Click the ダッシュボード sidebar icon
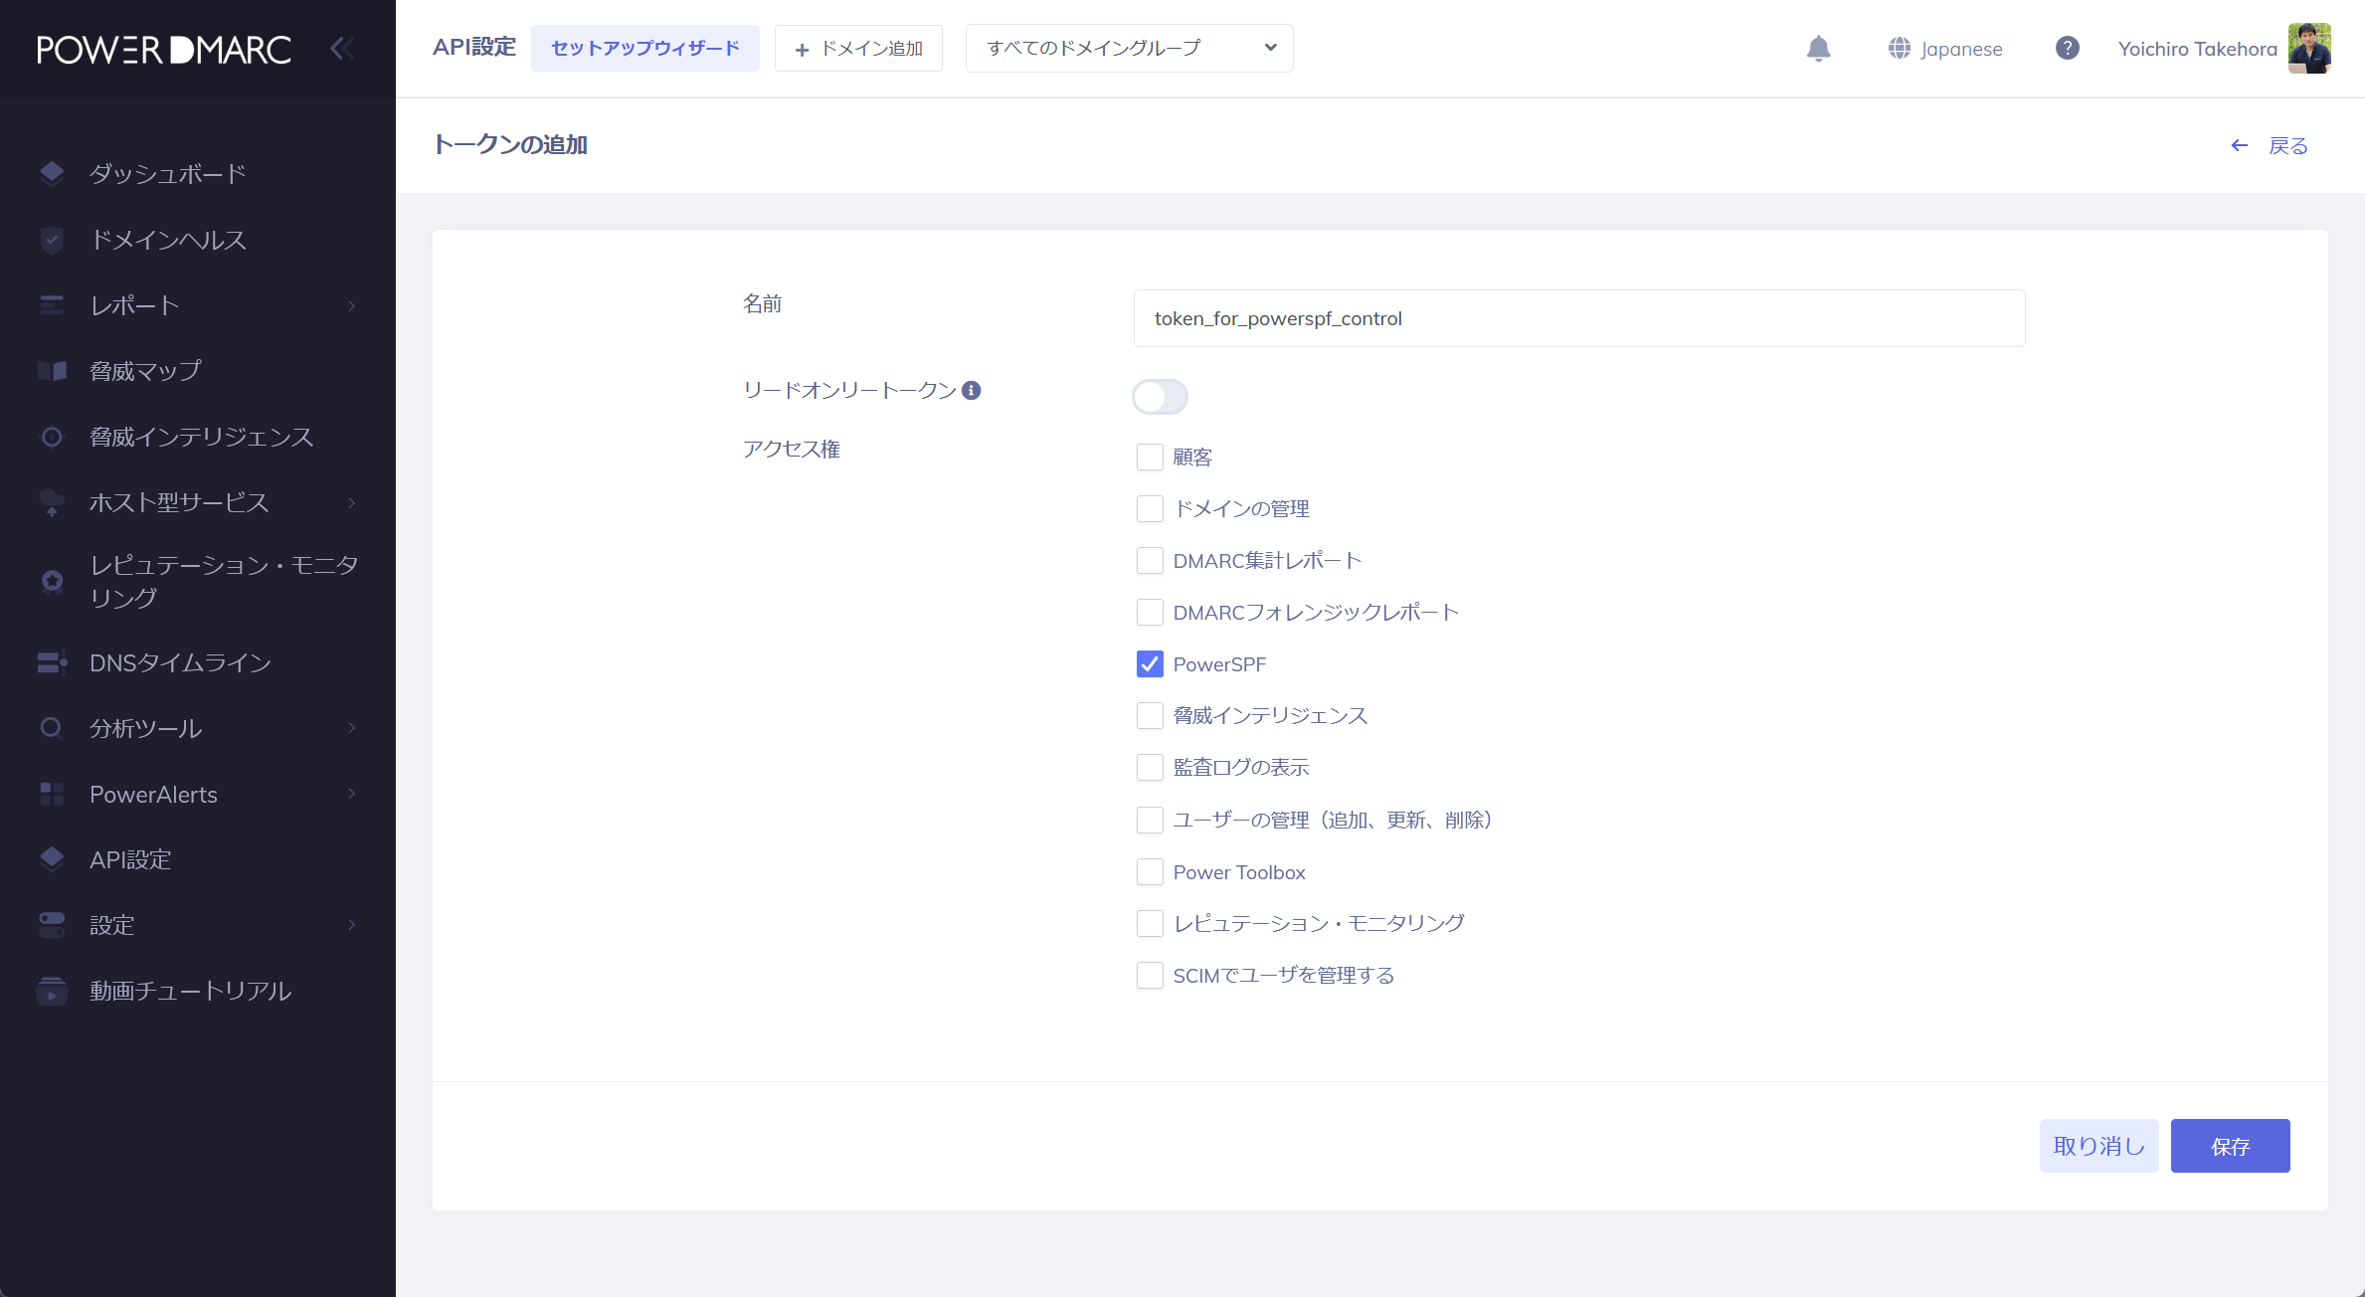Image resolution: width=2365 pixels, height=1297 pixels. (52, 174)
